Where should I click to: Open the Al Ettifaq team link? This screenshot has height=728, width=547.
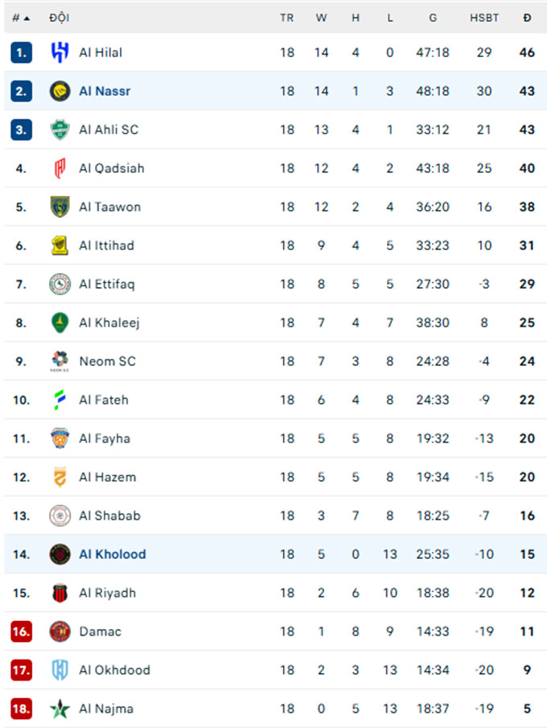coord(107,284)
